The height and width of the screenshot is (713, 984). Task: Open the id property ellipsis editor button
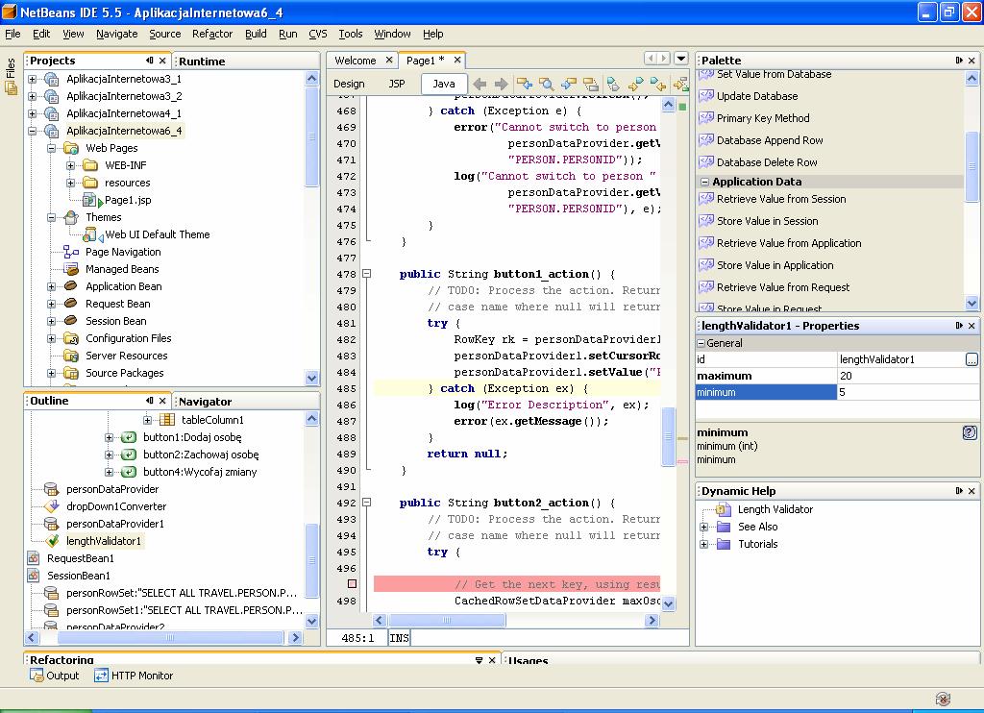972,359
